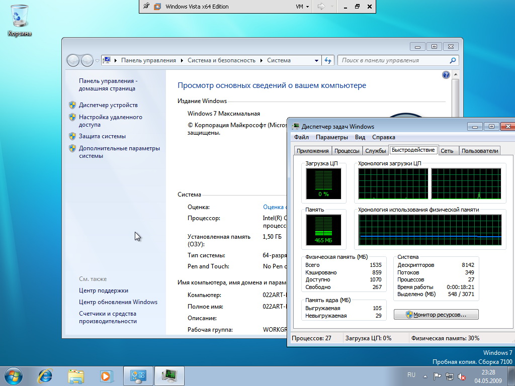The image size is (515, 386).
Task: Open Internet Explorer from the taskbar
Action: [46, 375]
